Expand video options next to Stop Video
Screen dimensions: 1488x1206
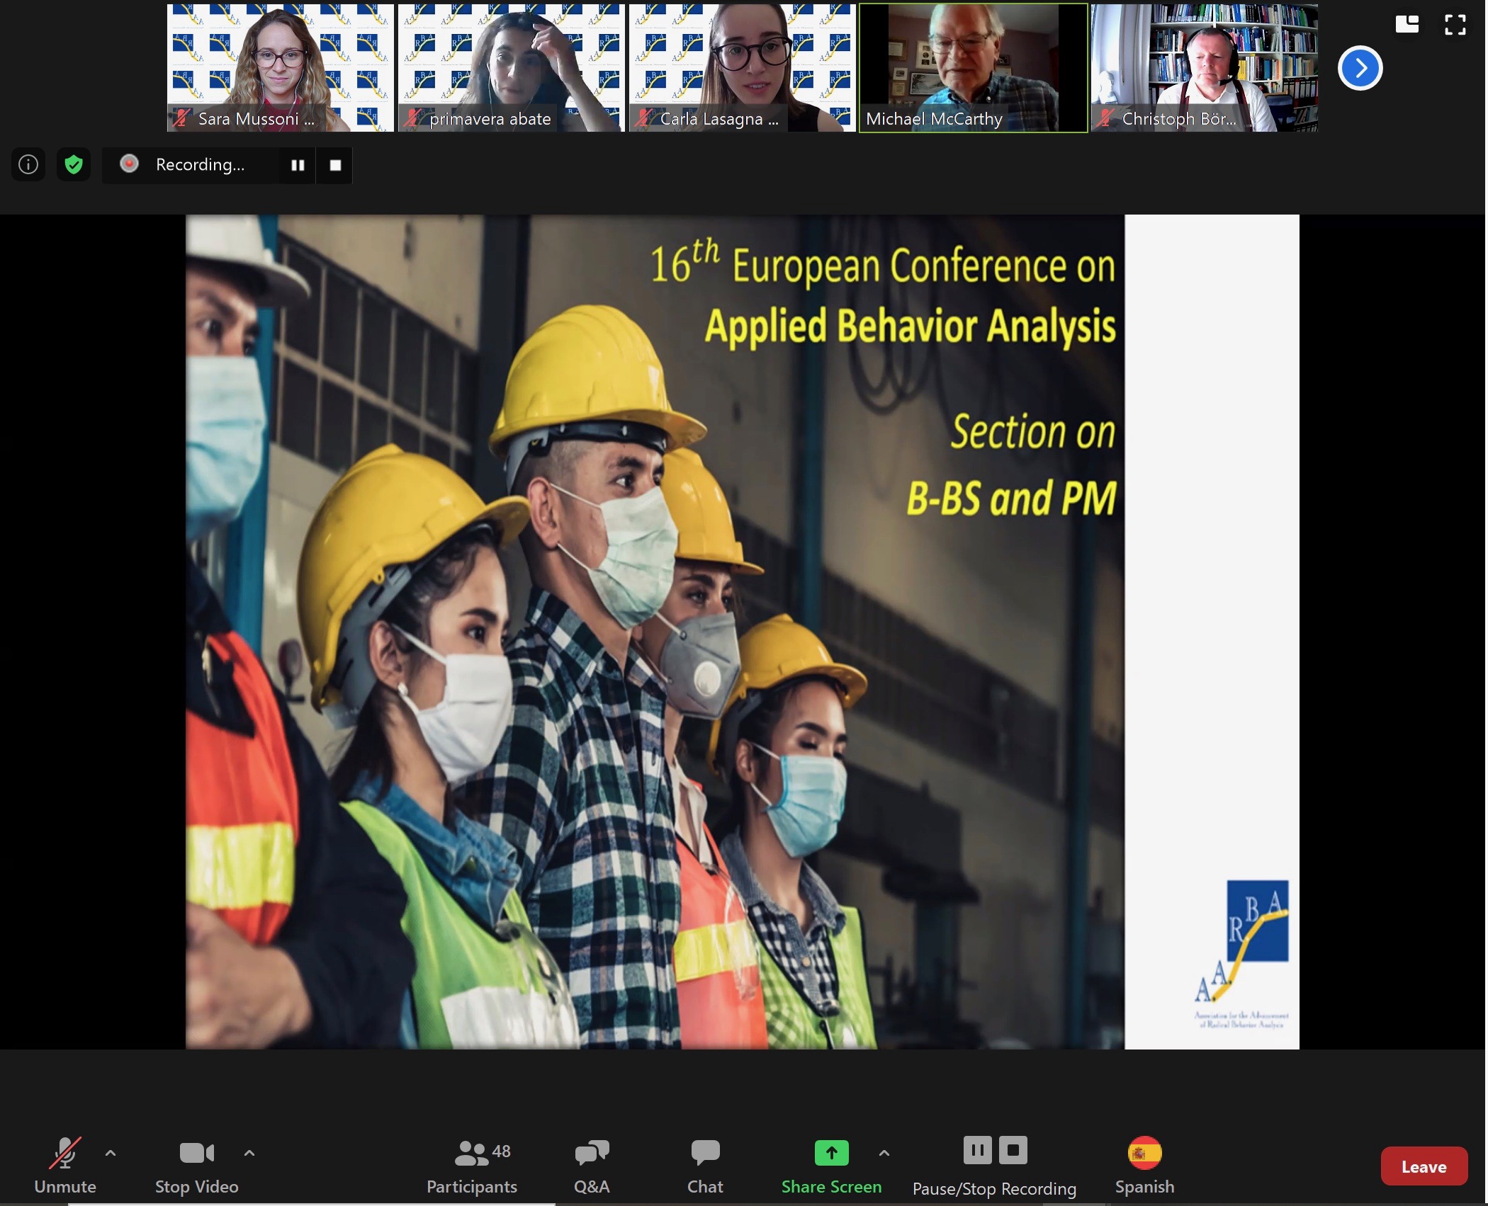pyautogui.click(x=249, y=1153)
